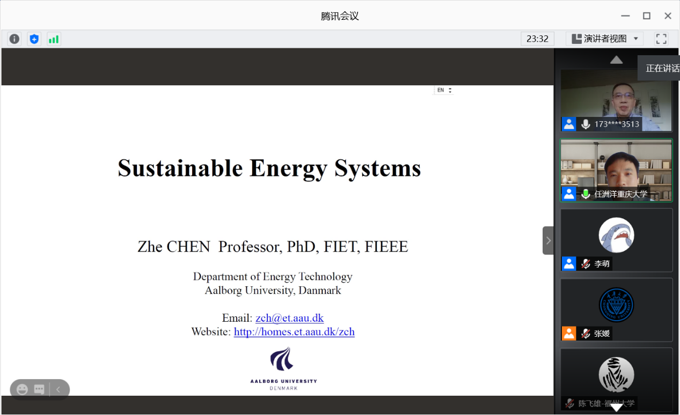The height and width of the screenshot is (415, 680).
Task: Open the zch@et.aau.dk email link
Action: pyautogui.click(x=289, y=318)
